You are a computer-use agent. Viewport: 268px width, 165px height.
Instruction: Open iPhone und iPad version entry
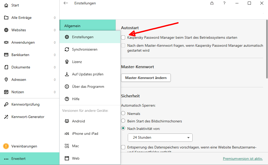click(x=90, y=134)
